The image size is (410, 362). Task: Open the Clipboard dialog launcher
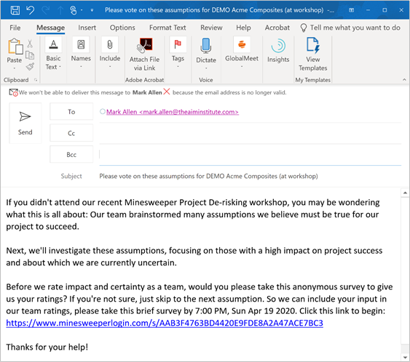(x=36, y=80)
